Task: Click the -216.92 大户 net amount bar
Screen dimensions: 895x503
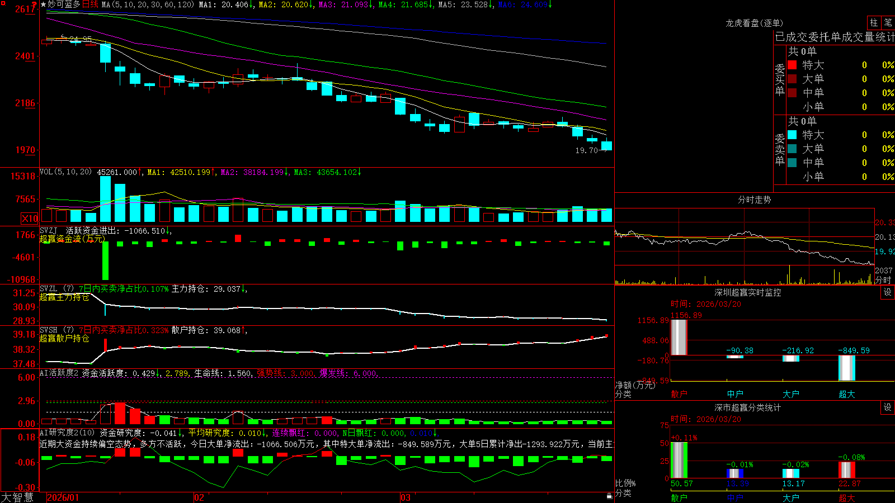Action: [x=790, y=358]
